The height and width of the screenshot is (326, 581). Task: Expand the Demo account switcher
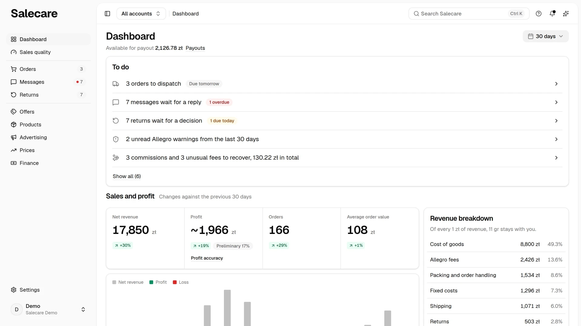tap(48, 309)
